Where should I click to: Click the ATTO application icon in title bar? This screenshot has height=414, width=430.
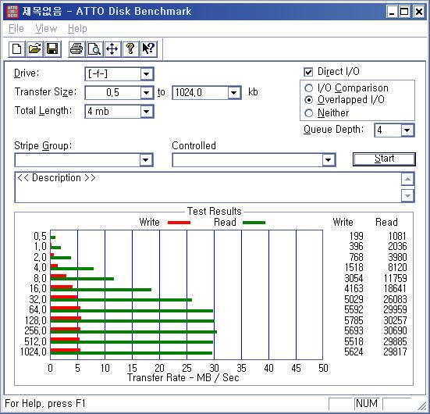pos(12,11)
